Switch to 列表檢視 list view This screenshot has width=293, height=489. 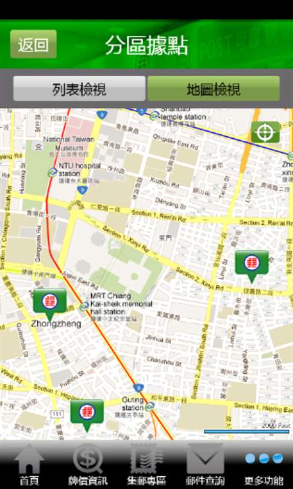point(79,89)
